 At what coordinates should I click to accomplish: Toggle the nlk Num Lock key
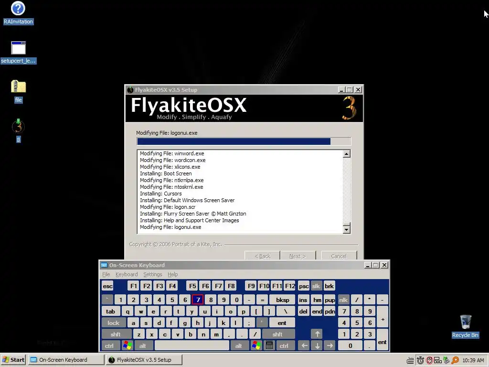343,300
